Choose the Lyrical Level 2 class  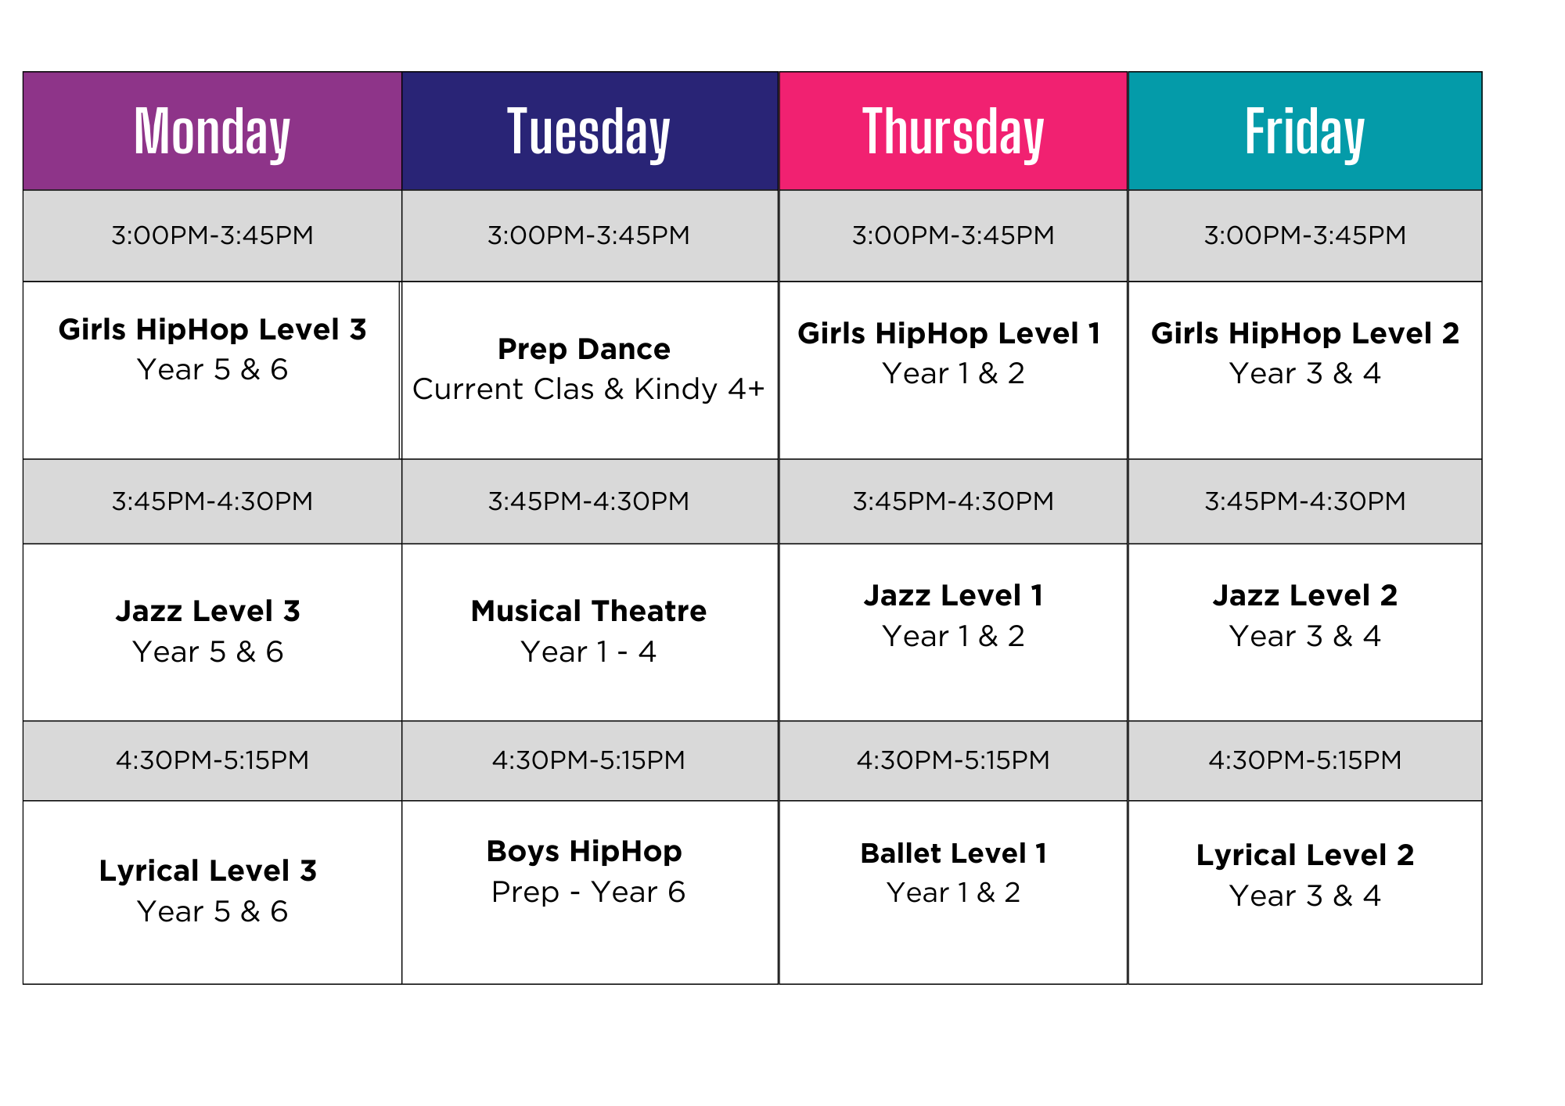pos(1304,874)
